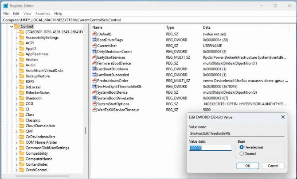Select the SystemStartOptions value icon
The image size is (297, 179).
point(94,104)
